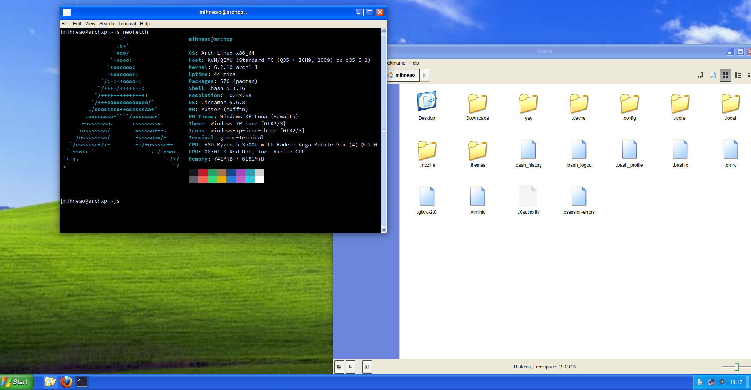Click the red neofetch color block
This screenshot has width=751, height=390.
click(203, 173)
